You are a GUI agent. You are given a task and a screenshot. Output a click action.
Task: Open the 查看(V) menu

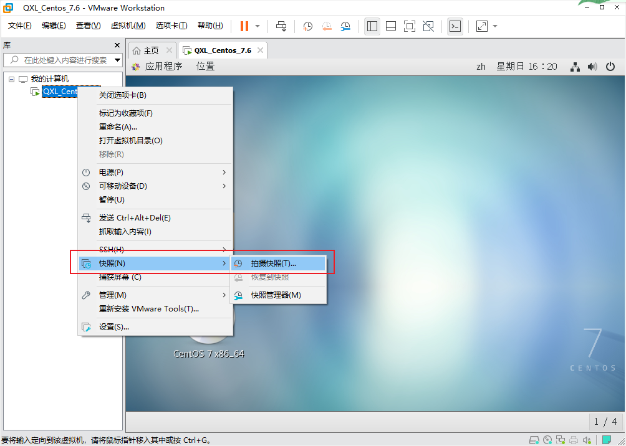[89, 26]
